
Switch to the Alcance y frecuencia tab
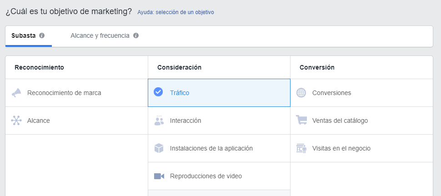100,36
